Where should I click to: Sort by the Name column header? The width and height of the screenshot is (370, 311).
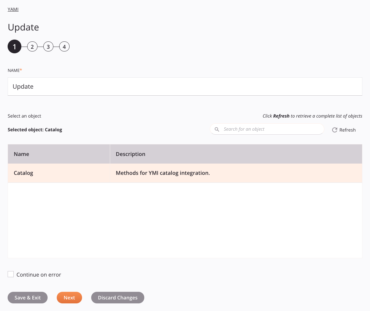(59, 154)
